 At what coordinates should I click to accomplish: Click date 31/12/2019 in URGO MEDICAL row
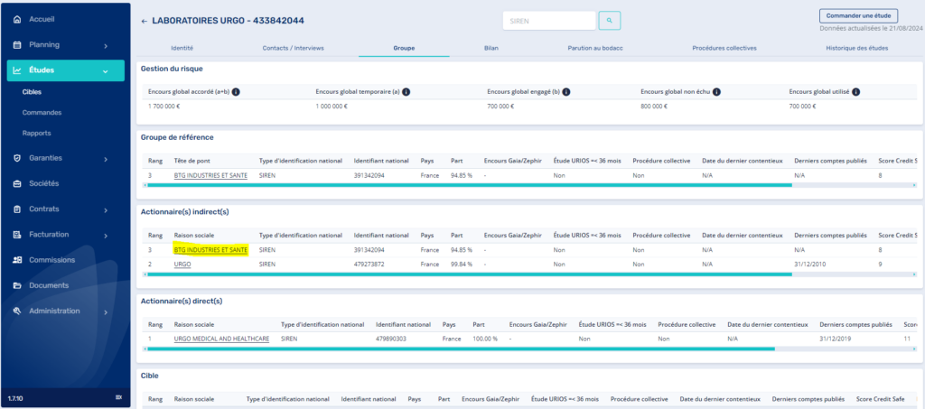[x=834, y=339]
